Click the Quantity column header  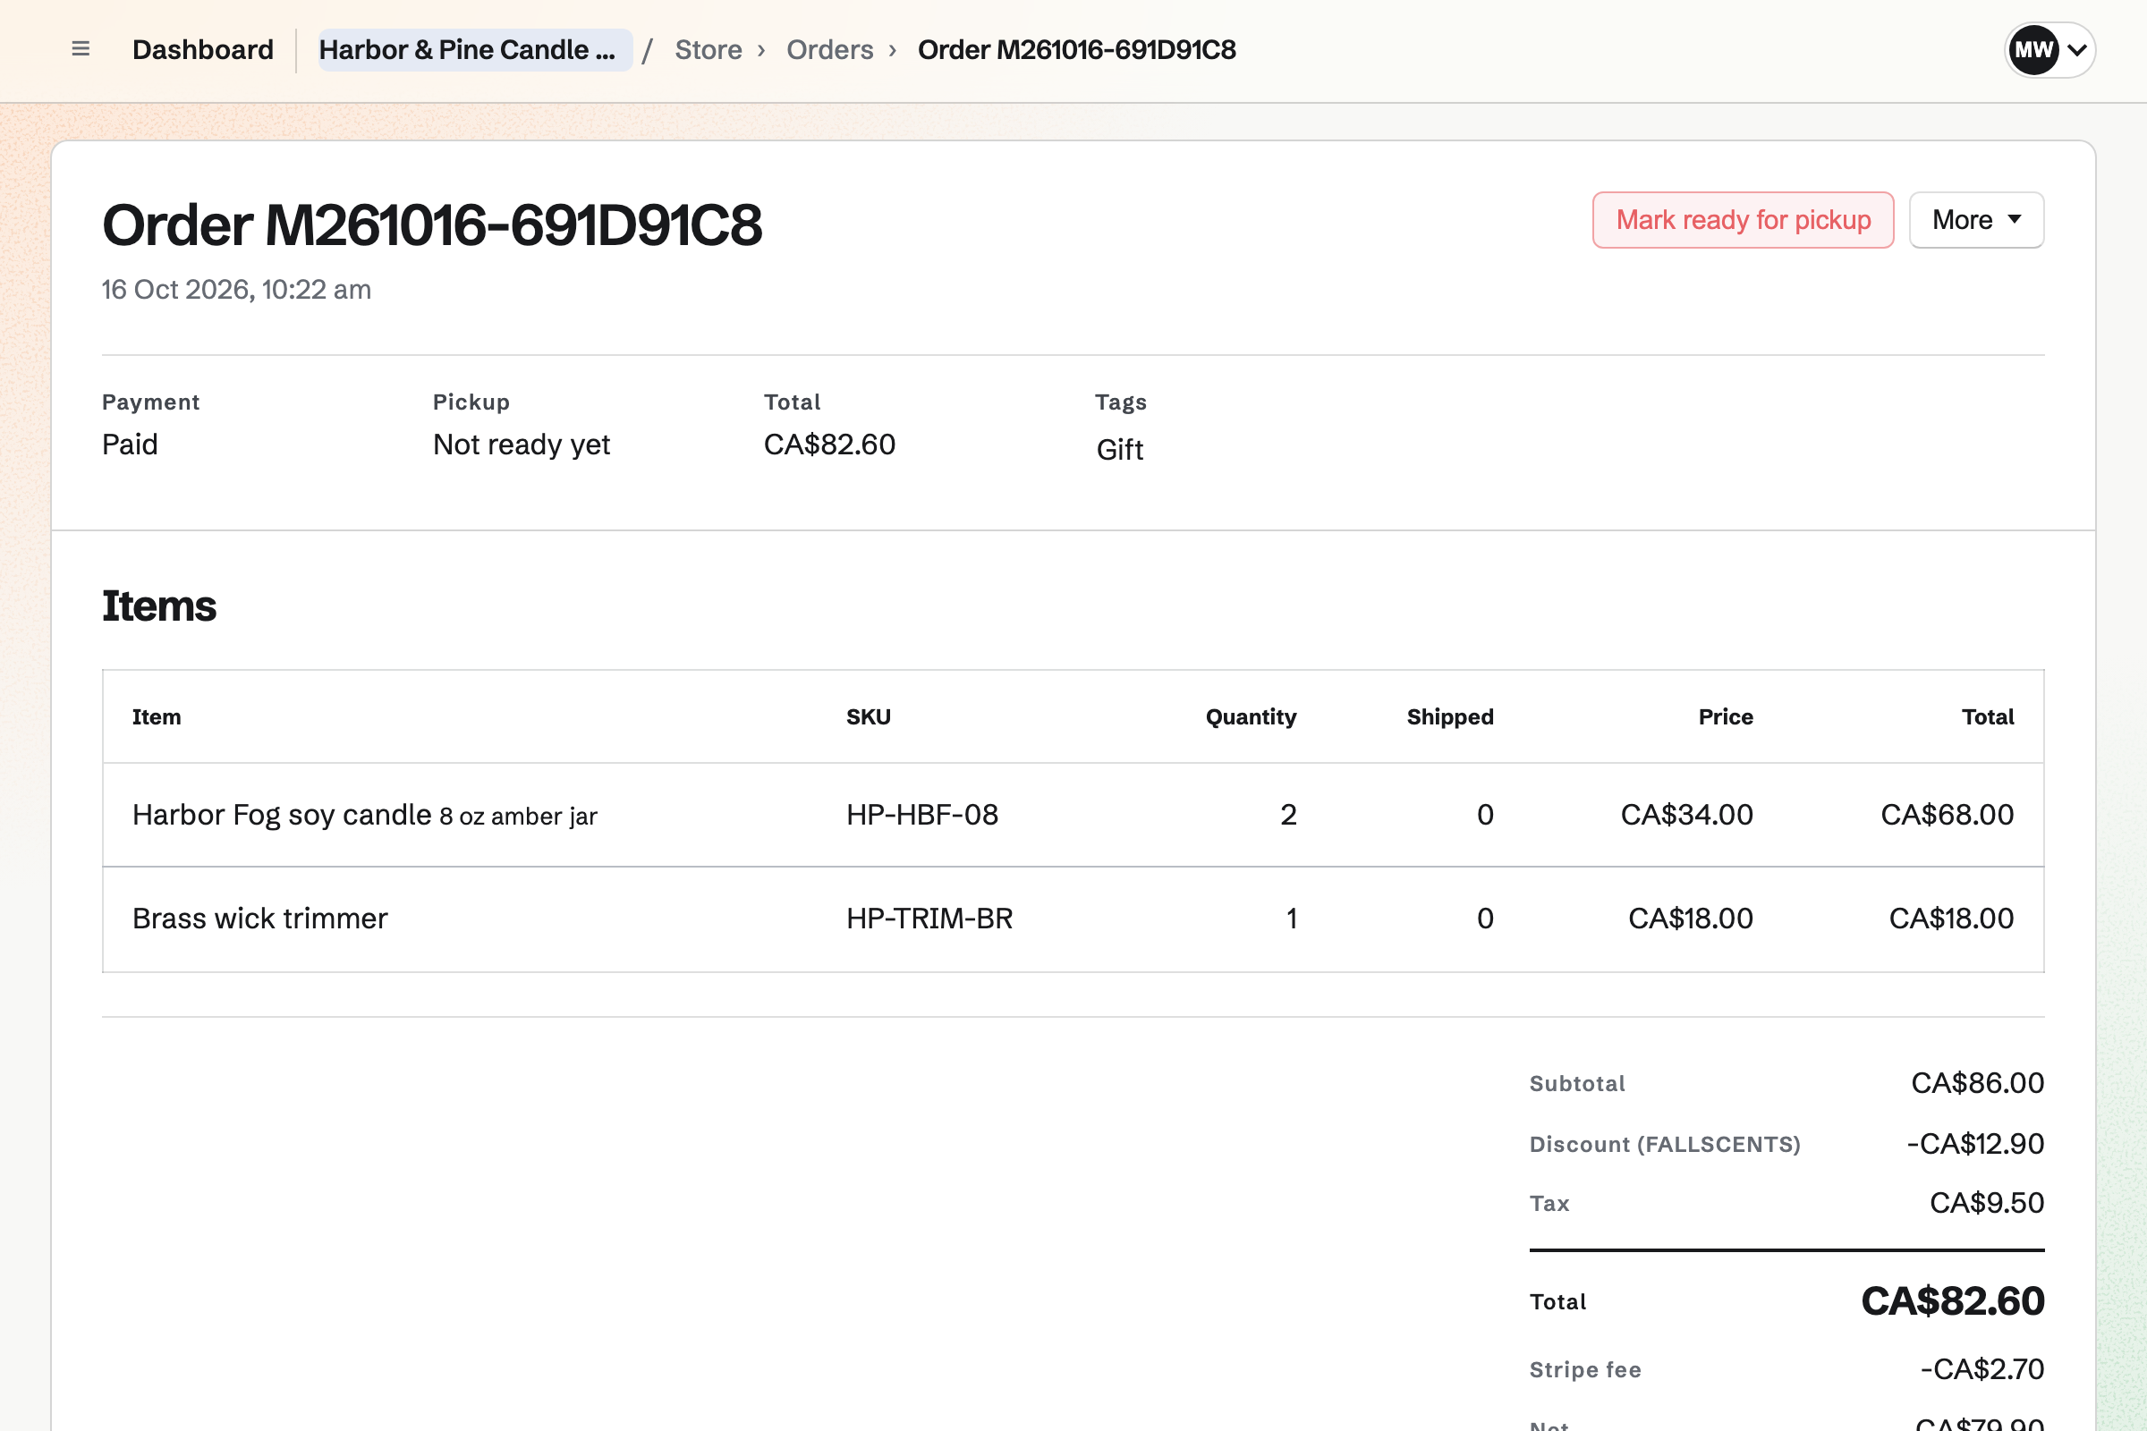click(x=1251, y=717)
